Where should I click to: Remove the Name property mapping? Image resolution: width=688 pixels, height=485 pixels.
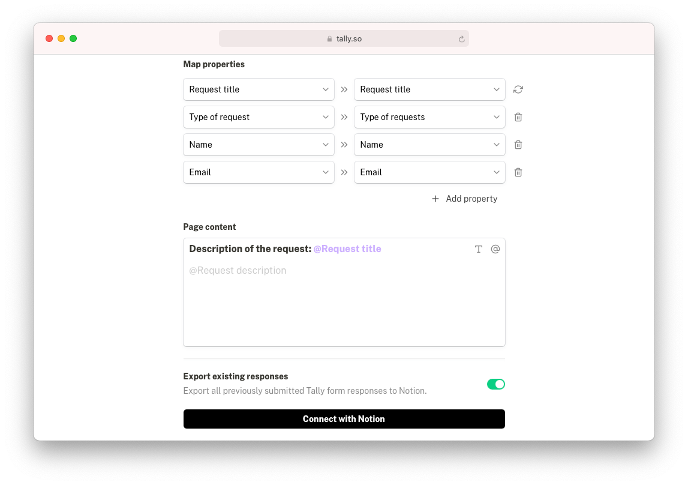518,145
